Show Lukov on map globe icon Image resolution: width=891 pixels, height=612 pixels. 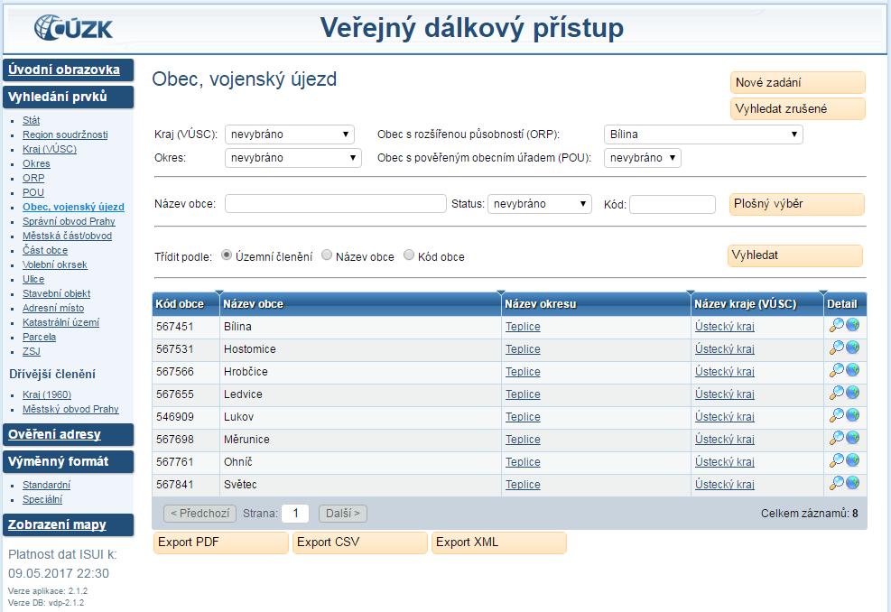(x=852, y=415)
